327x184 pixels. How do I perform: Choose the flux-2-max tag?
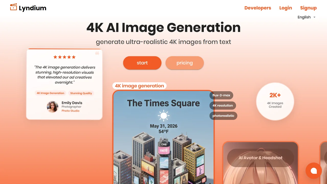click(x=221, y=95)
